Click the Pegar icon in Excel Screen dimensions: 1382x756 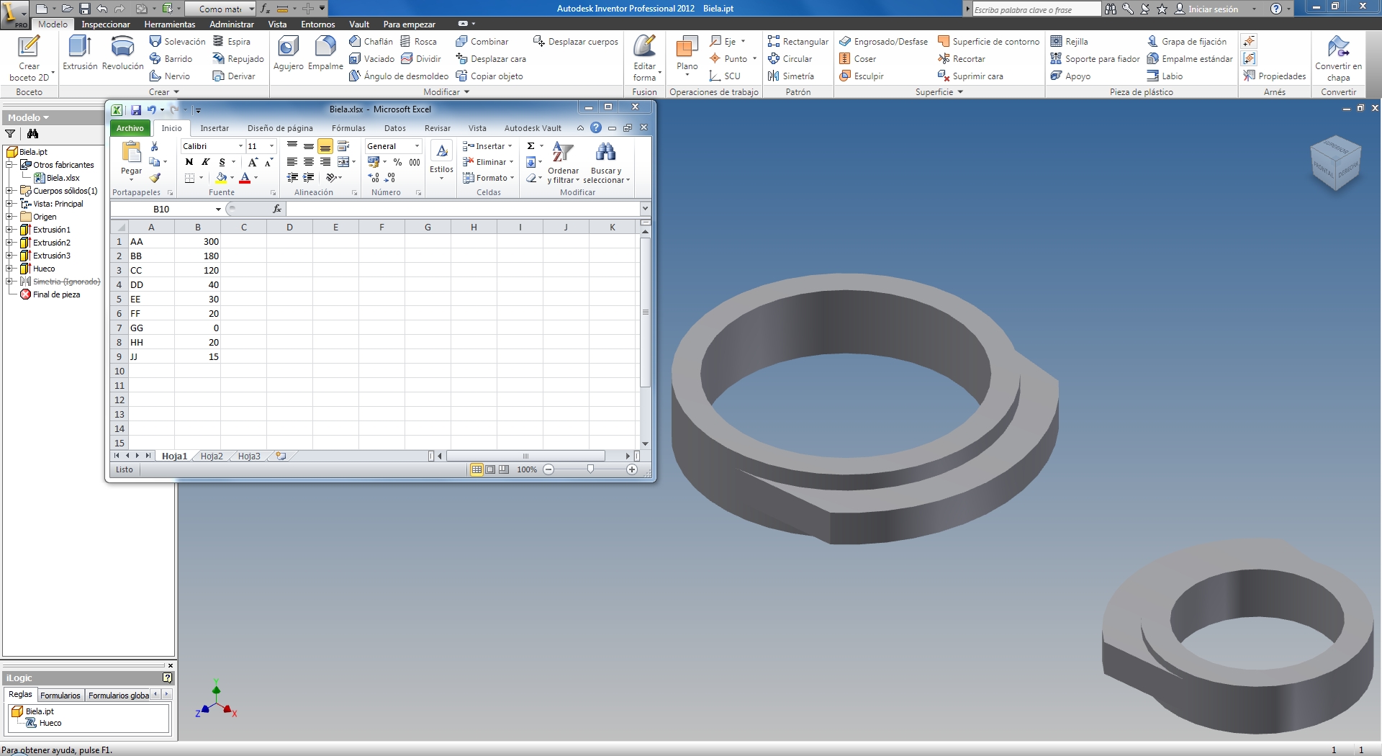click(131, 153)
